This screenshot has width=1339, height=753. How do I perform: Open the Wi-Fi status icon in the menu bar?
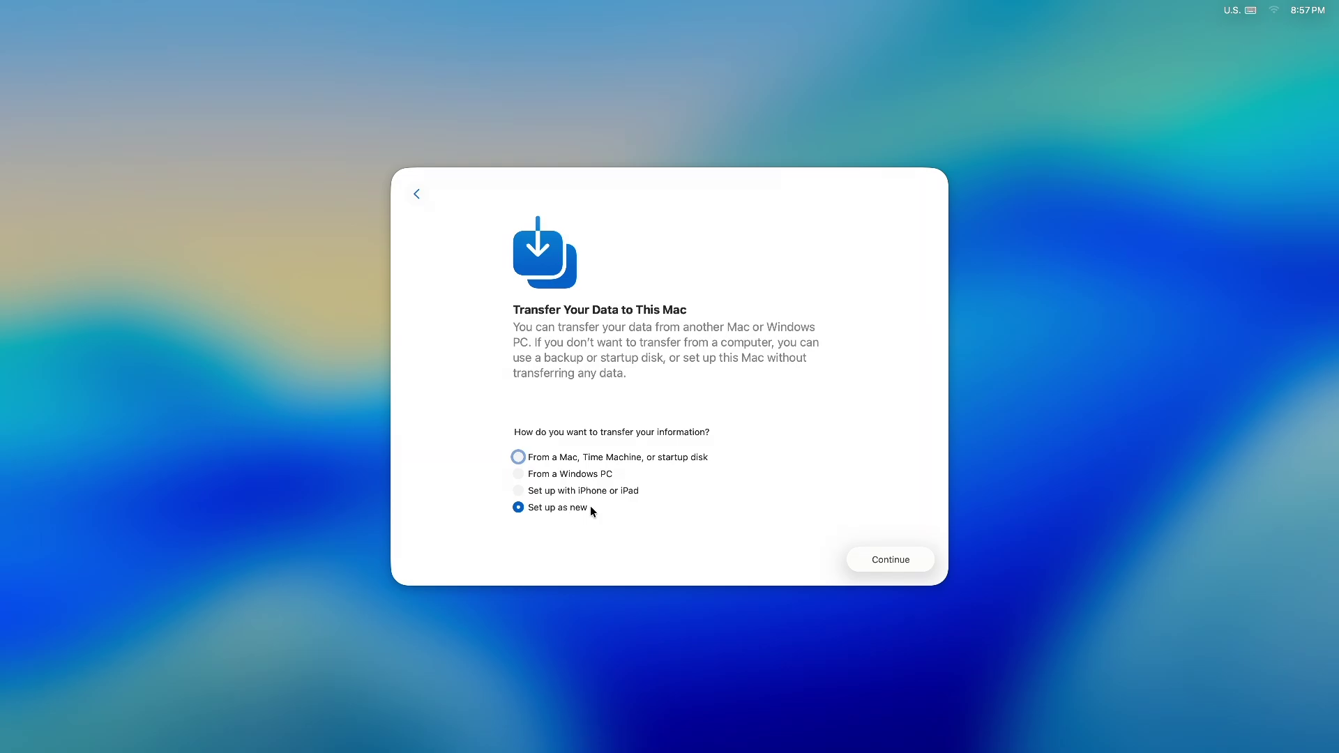(x=1273, y=10)
